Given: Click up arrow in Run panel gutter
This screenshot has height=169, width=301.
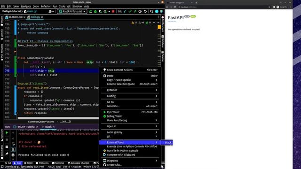Looking at the screenshot, I should point(13,133).
